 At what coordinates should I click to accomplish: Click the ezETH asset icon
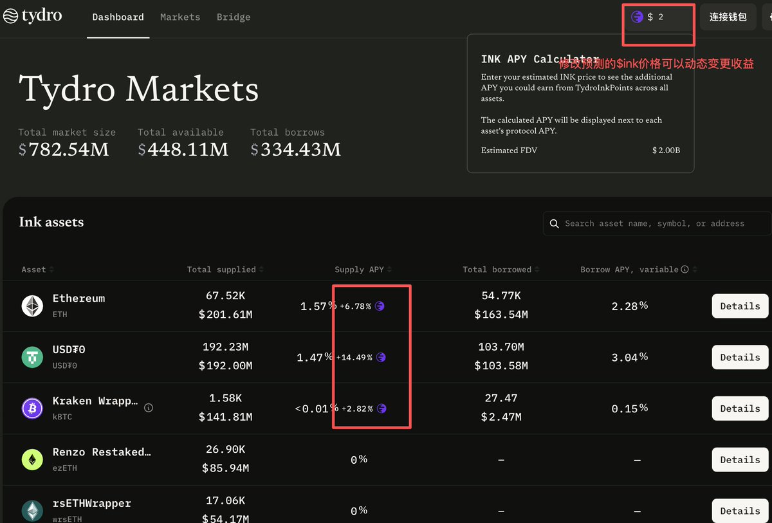point(32,459)
